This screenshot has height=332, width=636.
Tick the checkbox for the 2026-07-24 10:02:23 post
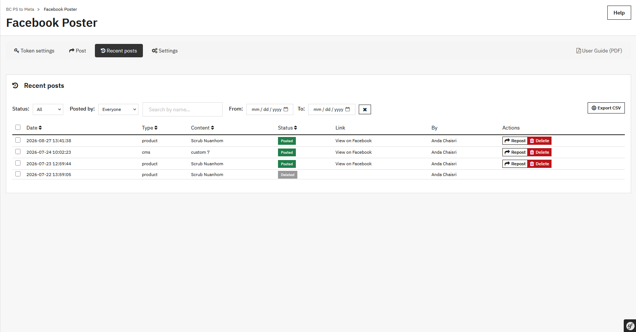point(18,151)
